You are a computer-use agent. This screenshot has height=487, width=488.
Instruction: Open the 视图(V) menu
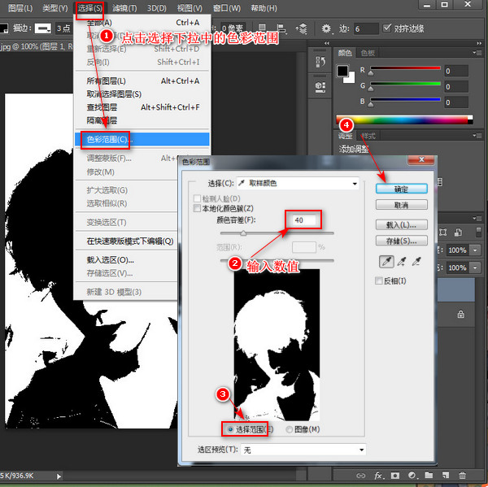[190, 8]
